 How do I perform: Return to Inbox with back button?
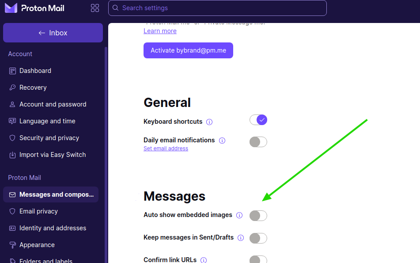pos(53,33)
